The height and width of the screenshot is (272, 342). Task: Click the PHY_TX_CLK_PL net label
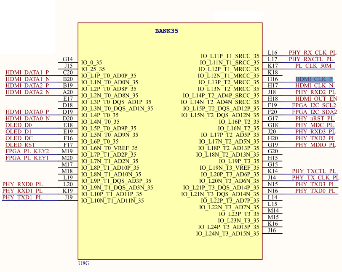315,178
